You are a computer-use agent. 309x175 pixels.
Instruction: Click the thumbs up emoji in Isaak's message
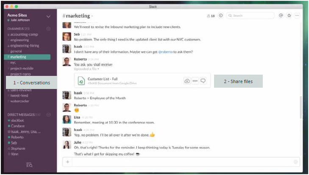152,135
